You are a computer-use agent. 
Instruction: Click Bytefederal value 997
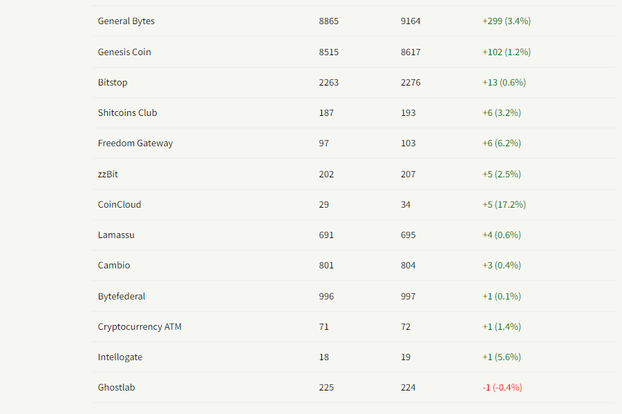pos(408,296)
